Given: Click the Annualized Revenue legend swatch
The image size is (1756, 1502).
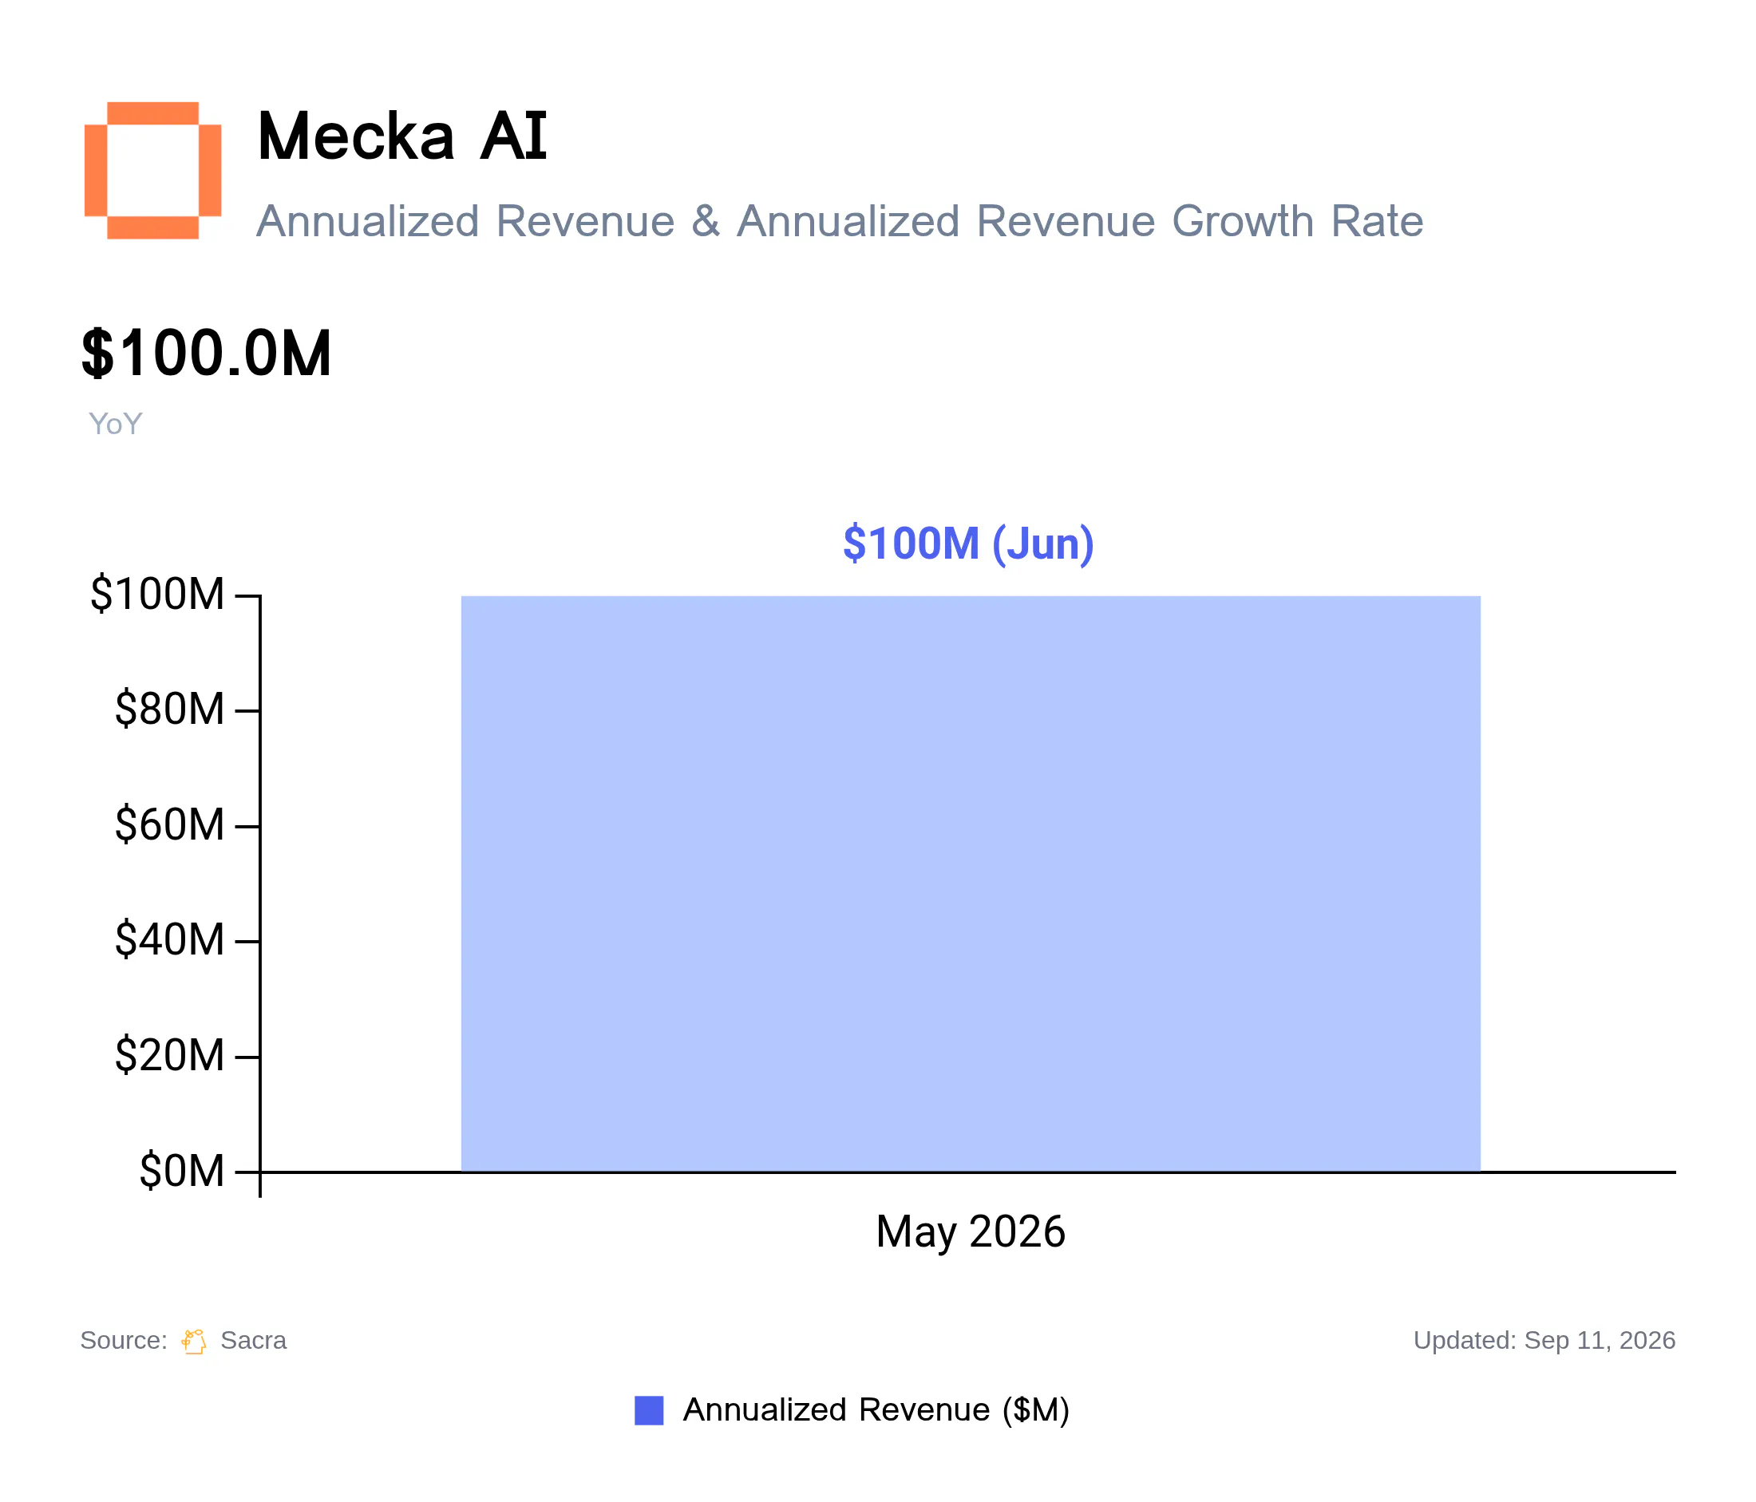Looking at the screenshot, I should [649, 1410].
